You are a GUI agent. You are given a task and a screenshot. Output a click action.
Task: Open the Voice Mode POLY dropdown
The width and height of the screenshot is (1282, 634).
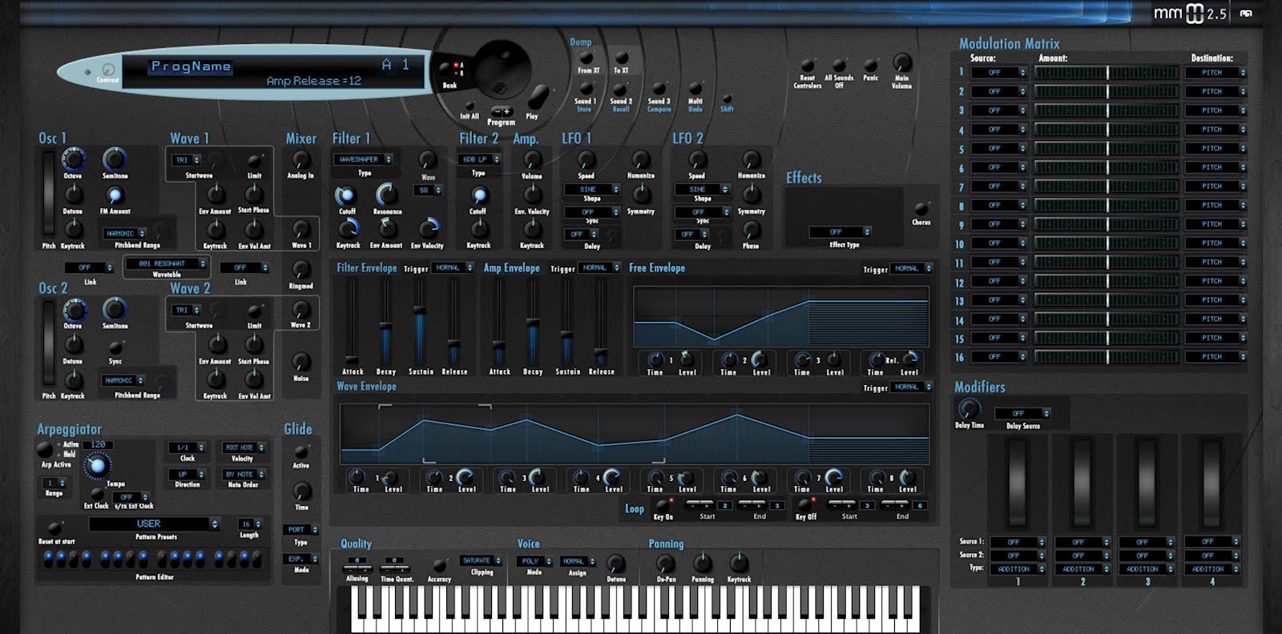tap(534, 561)
